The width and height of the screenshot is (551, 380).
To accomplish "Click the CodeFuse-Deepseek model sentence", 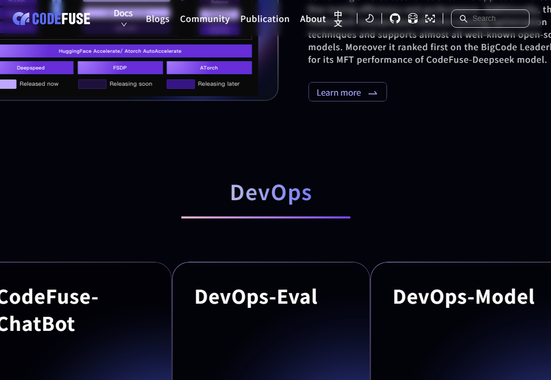I will click(x=428, y=60).
